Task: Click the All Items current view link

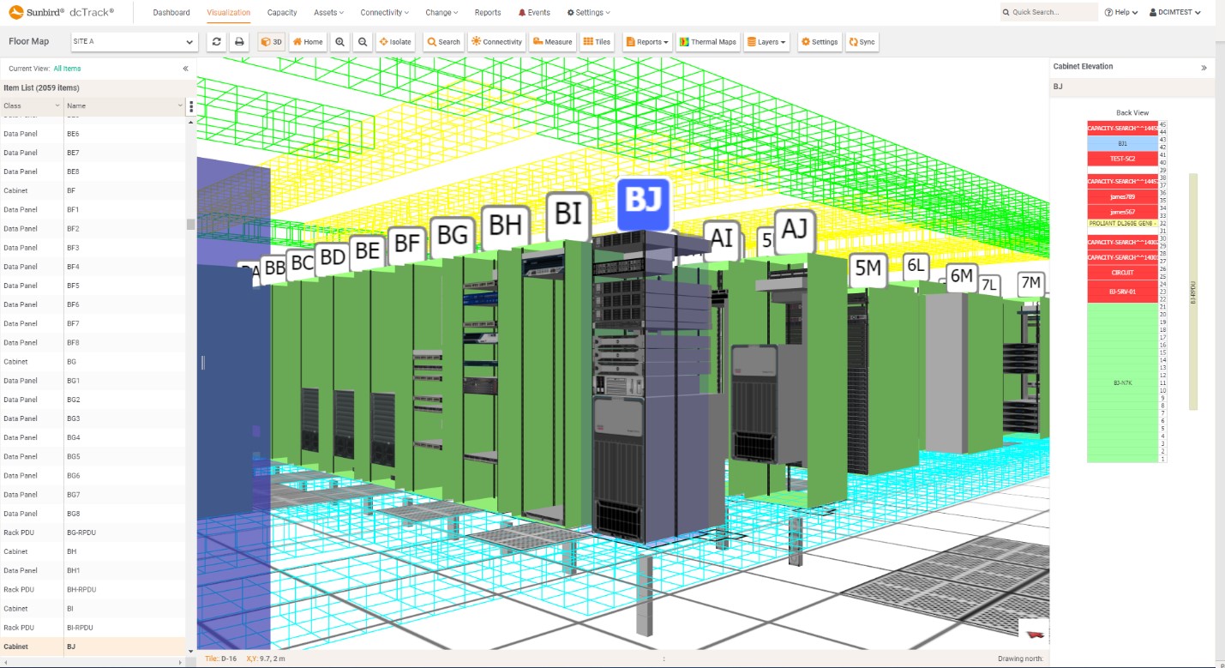Action: [x=68, y=69]
